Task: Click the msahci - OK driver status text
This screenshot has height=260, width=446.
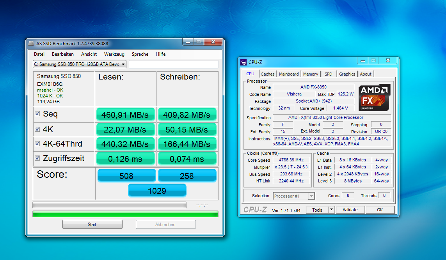Action: [50, 90]
